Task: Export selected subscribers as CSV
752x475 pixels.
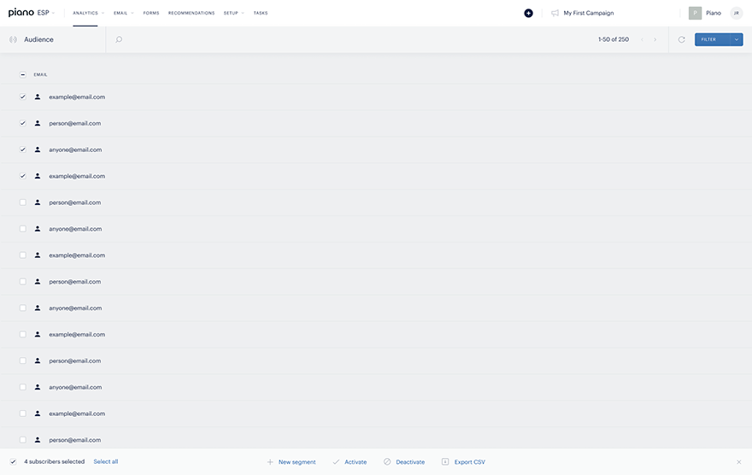Action: [x=463, y=462]
